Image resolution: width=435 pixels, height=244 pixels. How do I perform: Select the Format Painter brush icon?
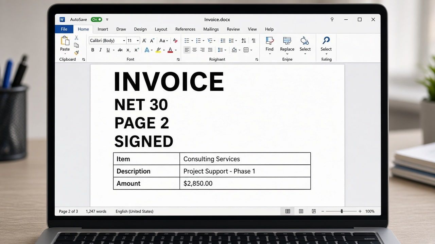pos(76,53)
